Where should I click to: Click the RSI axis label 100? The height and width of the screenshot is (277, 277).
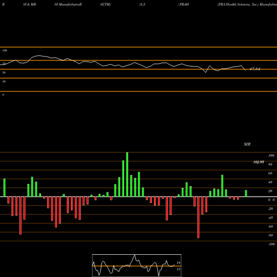click(4, 50)
